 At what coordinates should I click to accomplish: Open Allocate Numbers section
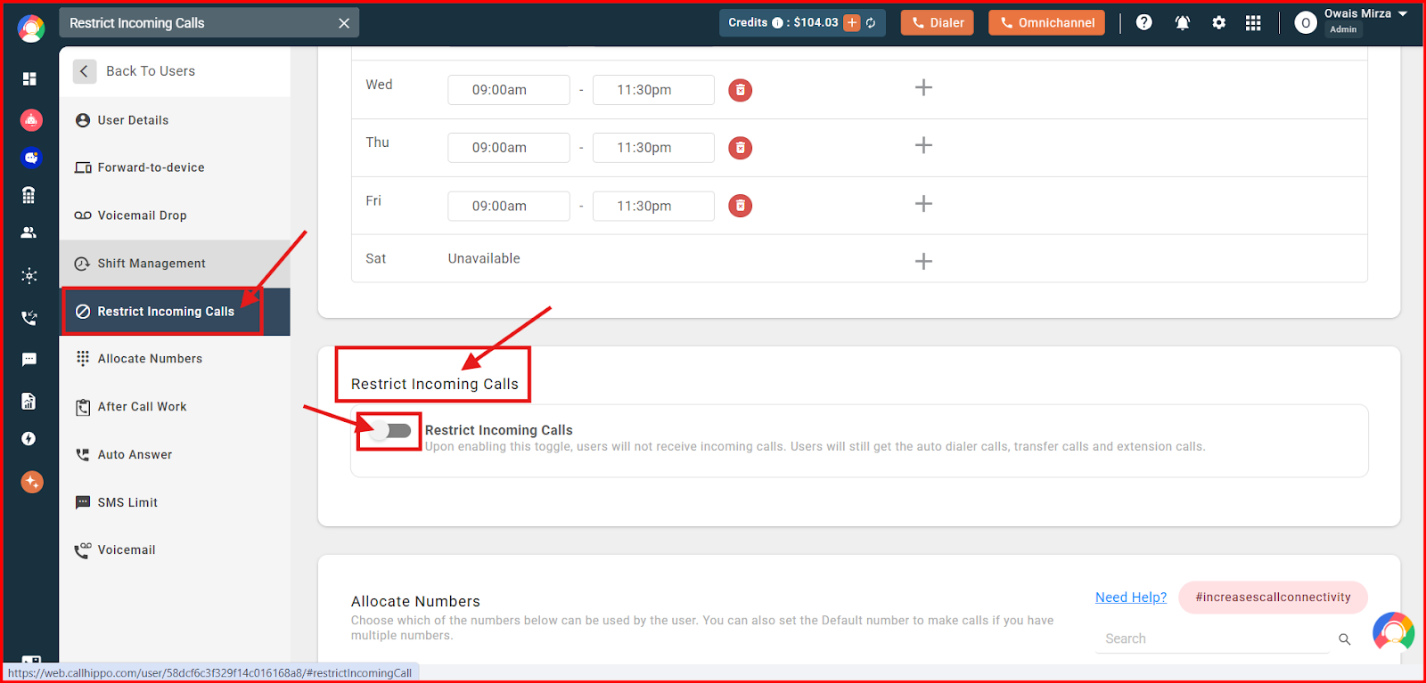pyautogui.click(x=175, y=359)
